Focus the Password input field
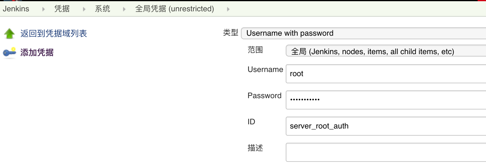The image size is (486, 163). (386, 100)
